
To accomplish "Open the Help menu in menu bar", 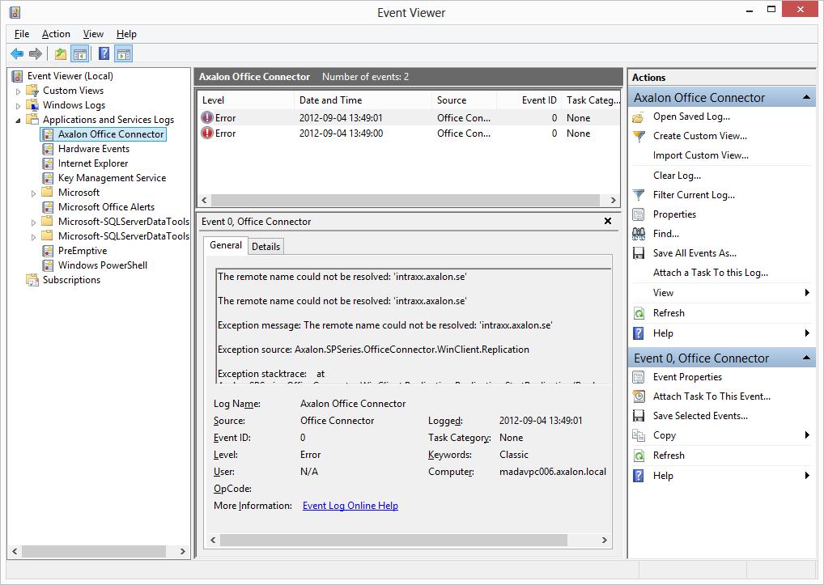I will coord(126,34).
